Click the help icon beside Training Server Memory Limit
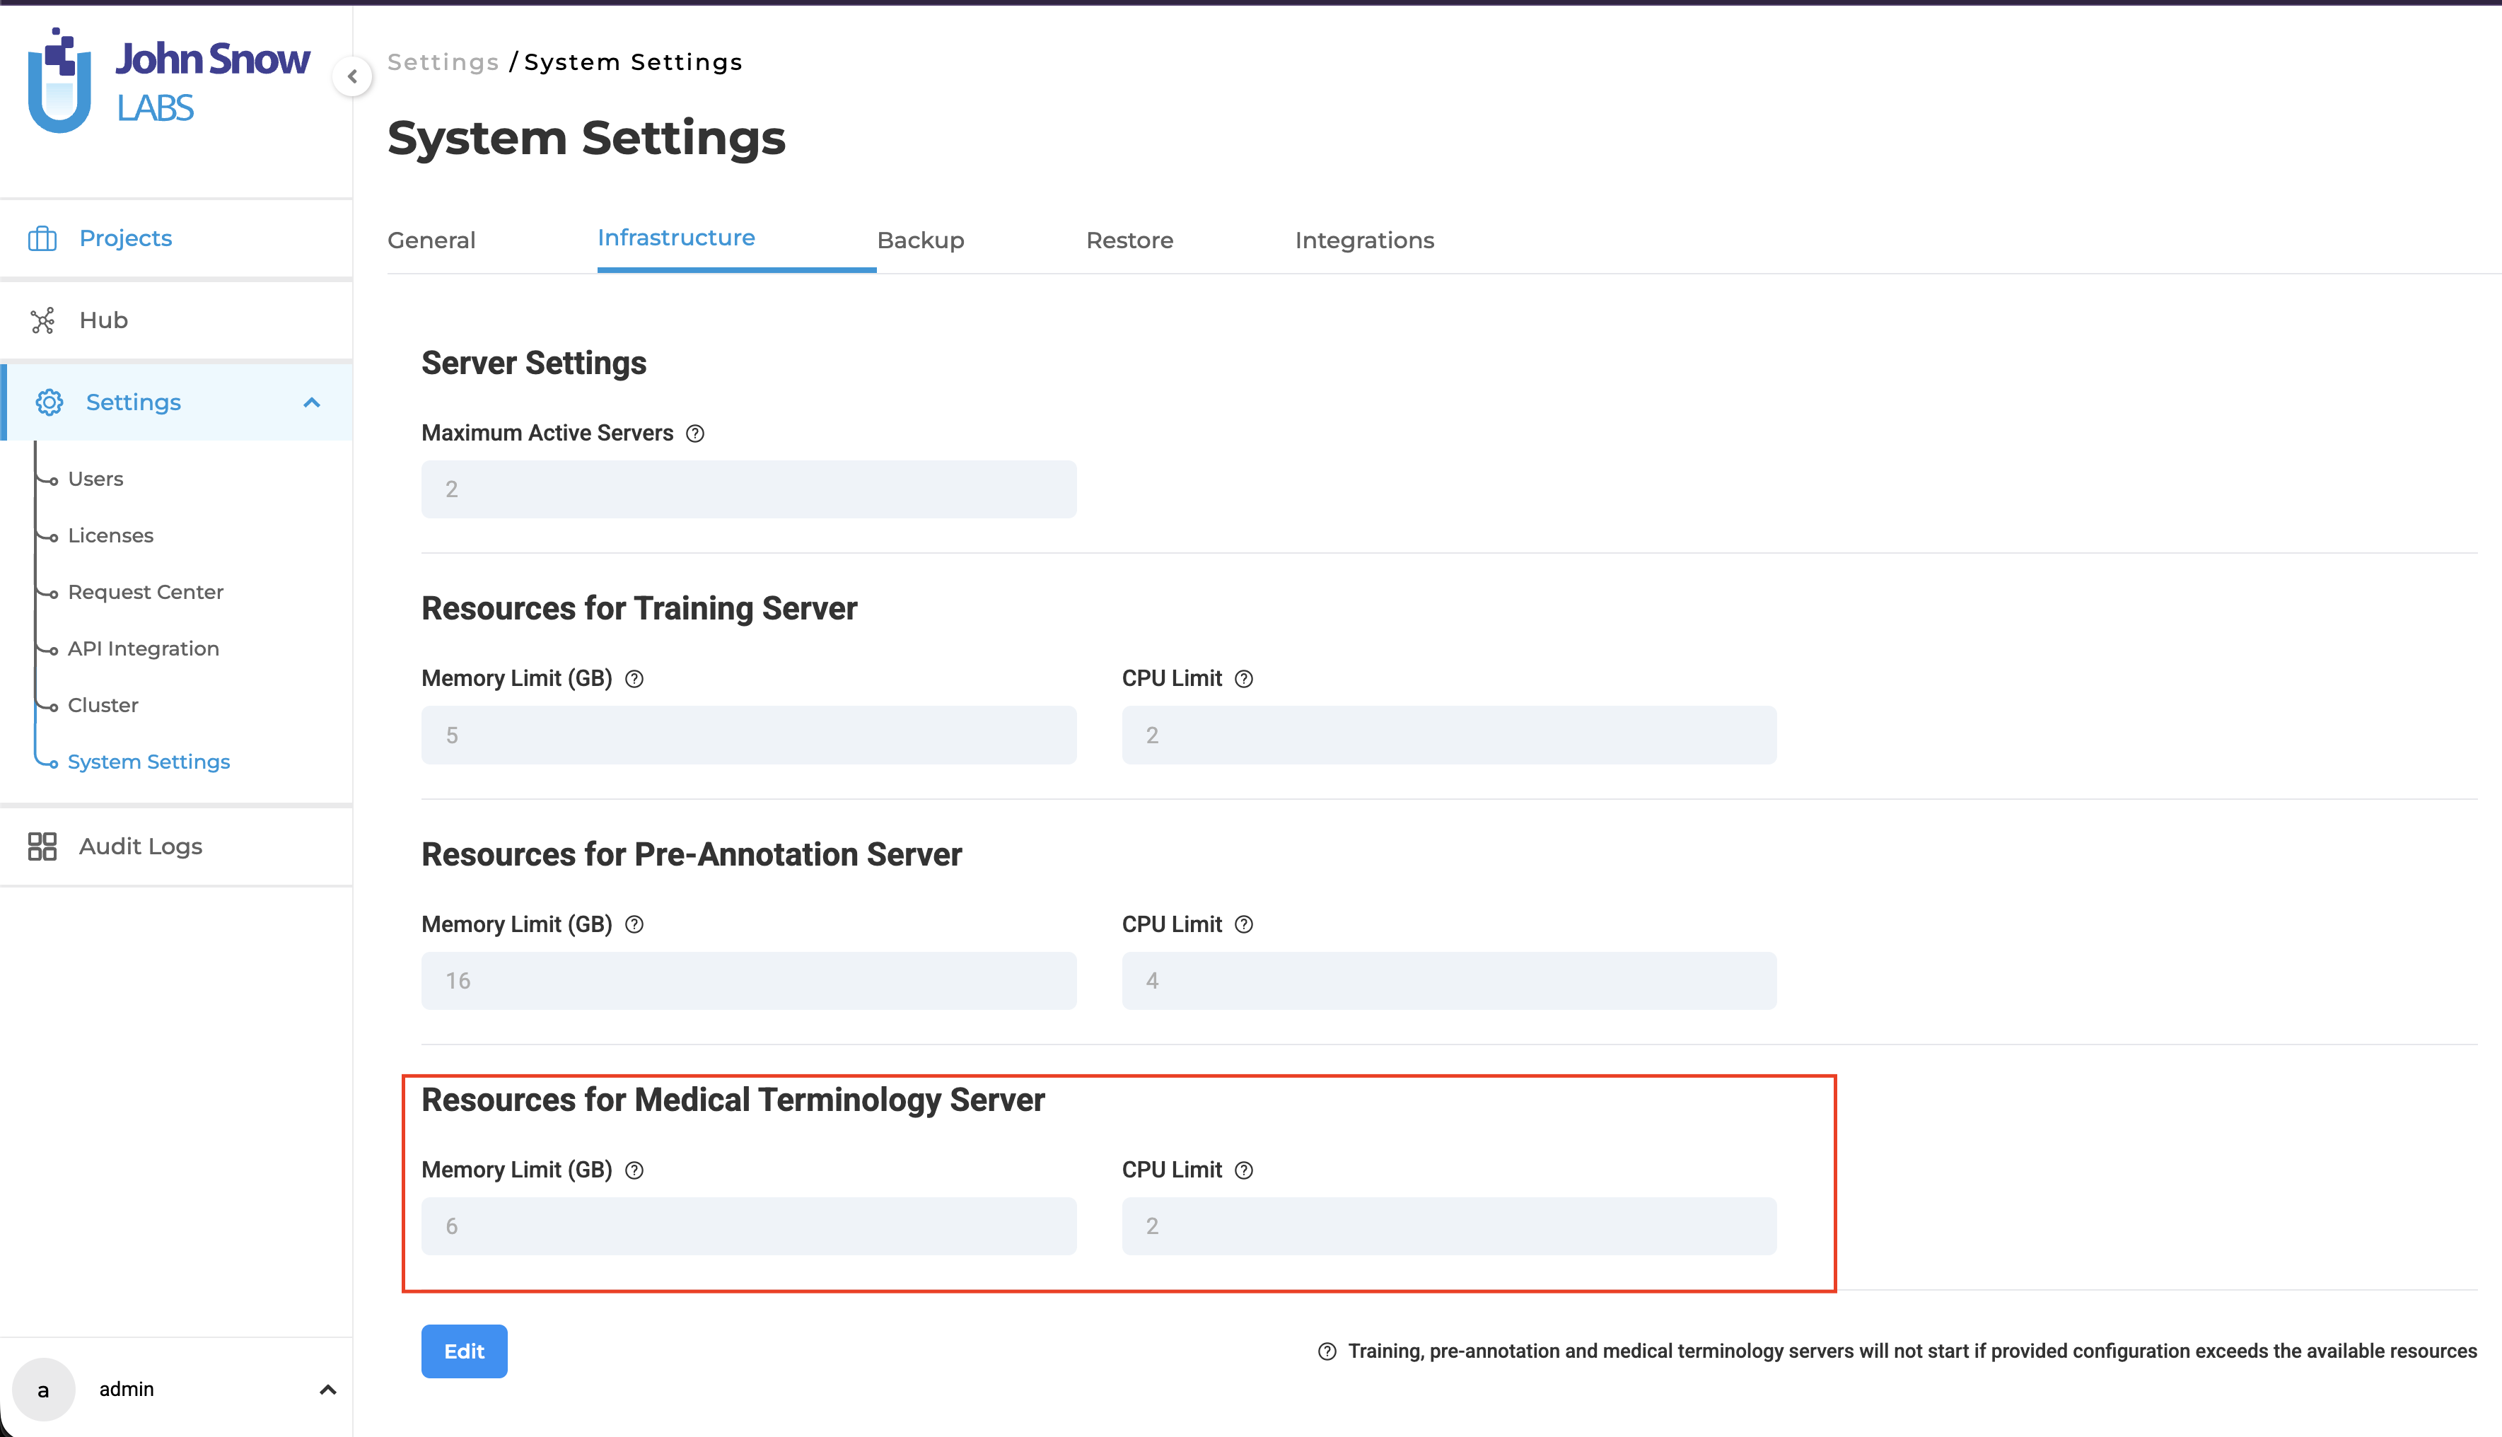Screen dimensions: 2502x1437 coord(634,679)
